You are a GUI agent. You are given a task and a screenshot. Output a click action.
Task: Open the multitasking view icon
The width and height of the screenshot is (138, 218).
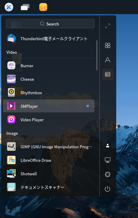click(25, 7)
